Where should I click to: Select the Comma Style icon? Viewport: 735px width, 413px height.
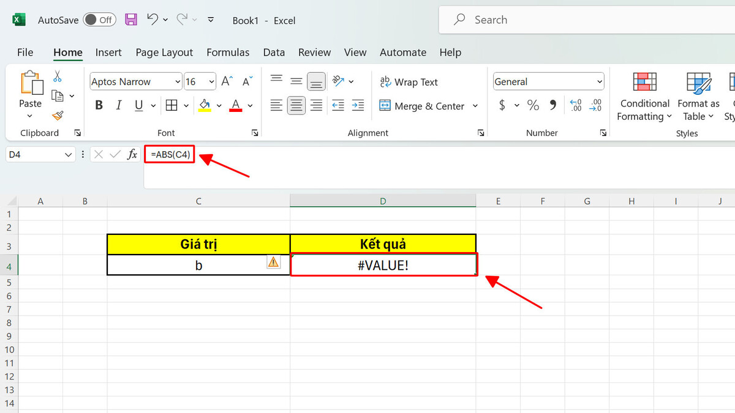[552, 105]
